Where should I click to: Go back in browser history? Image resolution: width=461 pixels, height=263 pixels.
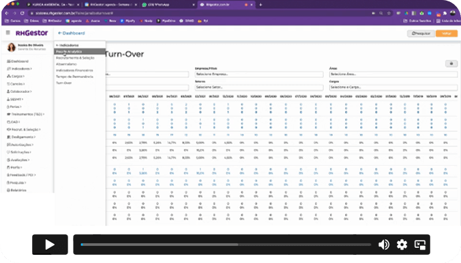pyautogui.click(x=7, y=13)
